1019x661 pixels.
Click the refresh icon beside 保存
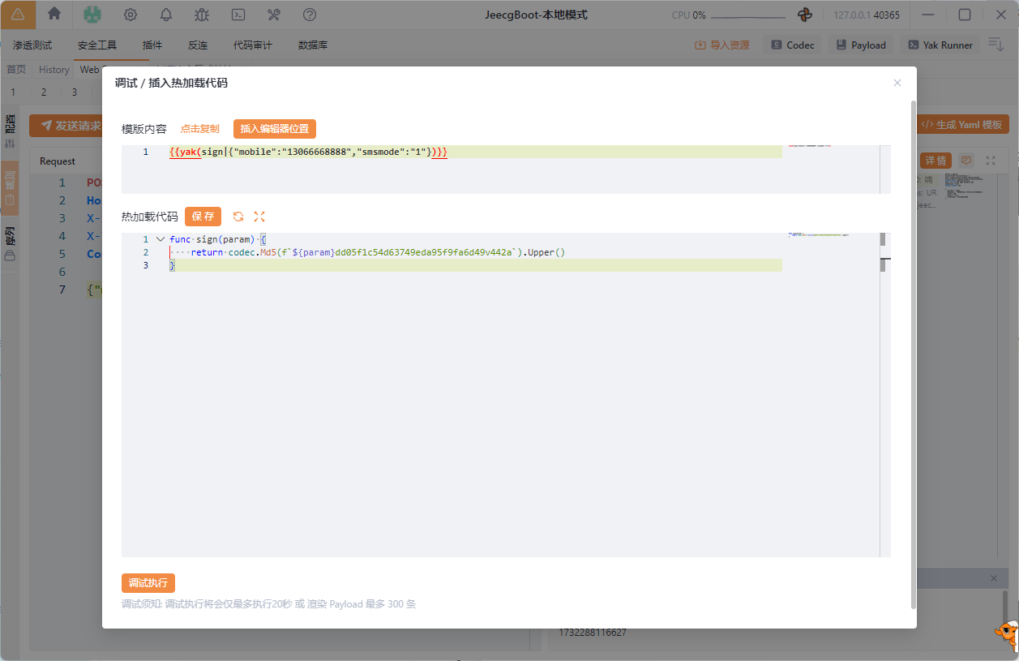click(238, 217)
